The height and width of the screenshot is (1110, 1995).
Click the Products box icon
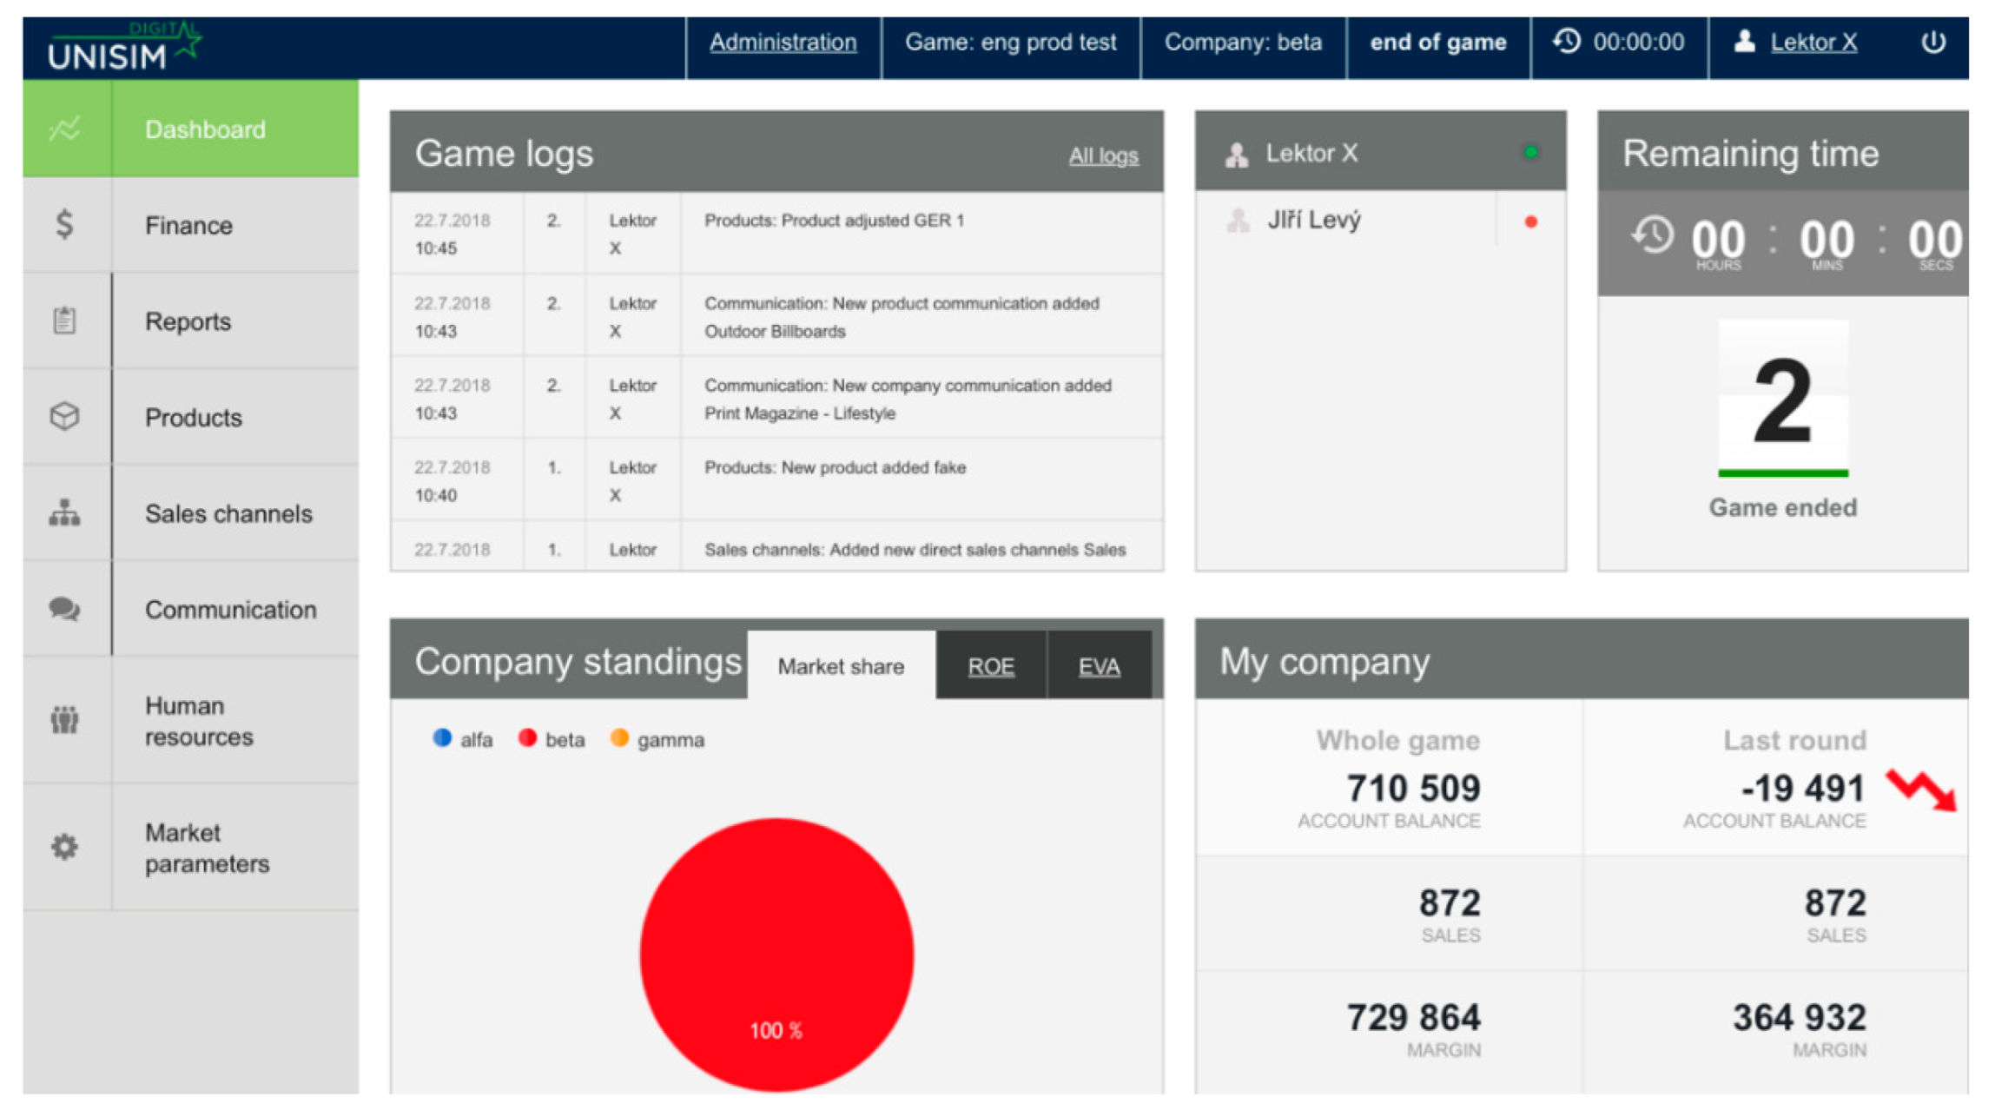coord(64,416)
